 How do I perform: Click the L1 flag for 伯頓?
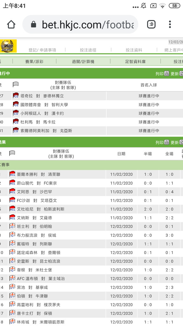point(12,296)
